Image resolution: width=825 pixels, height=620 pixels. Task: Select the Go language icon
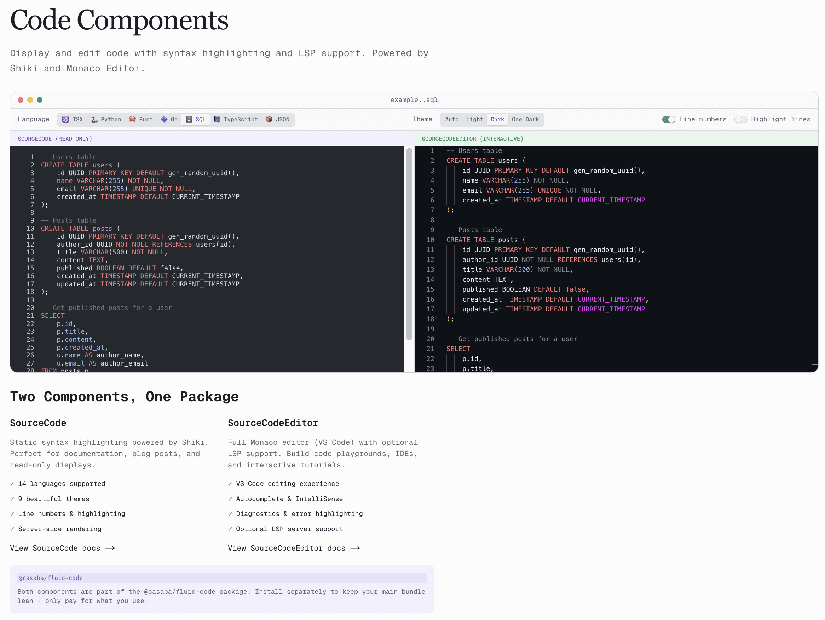point(164,119)
